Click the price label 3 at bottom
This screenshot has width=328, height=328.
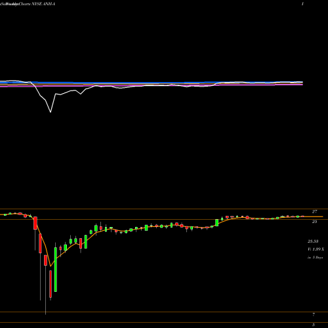(x=313, y=325)
